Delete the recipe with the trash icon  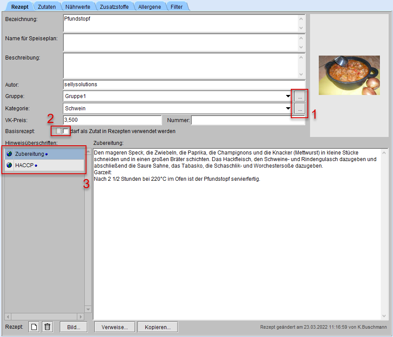click(x=47, y=327)
